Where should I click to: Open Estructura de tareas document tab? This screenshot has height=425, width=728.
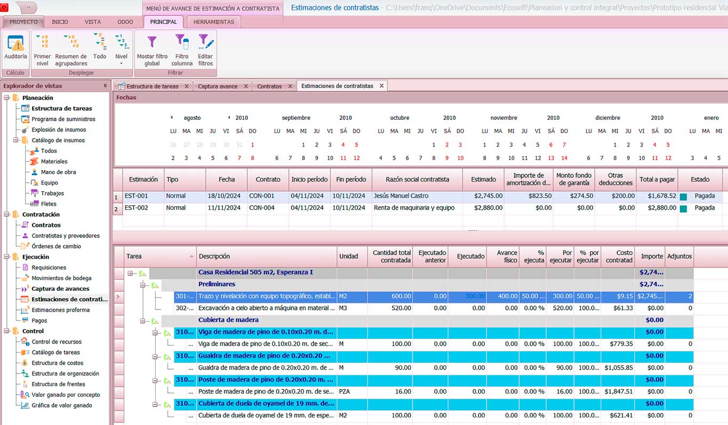point(152,86)
